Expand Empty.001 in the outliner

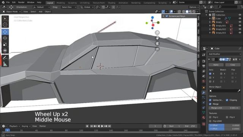(x=210, y=25)
